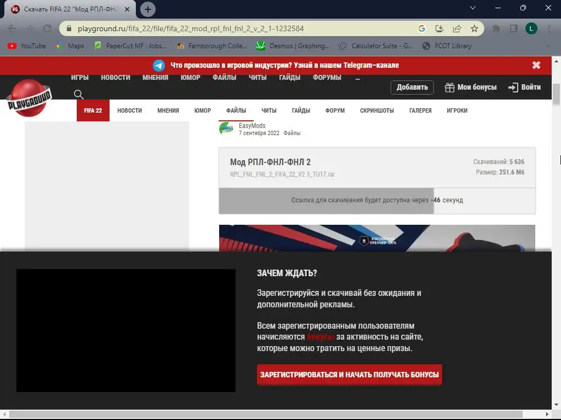This screenshot has height=420, width=561.
Task: Open the extensions puzzle icon
Action: pos(496,28)
